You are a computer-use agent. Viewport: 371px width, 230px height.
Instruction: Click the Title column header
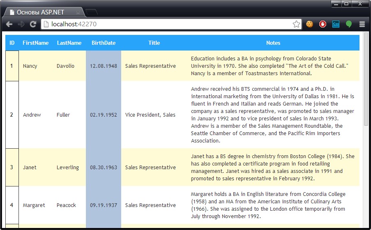pos(154,43)
